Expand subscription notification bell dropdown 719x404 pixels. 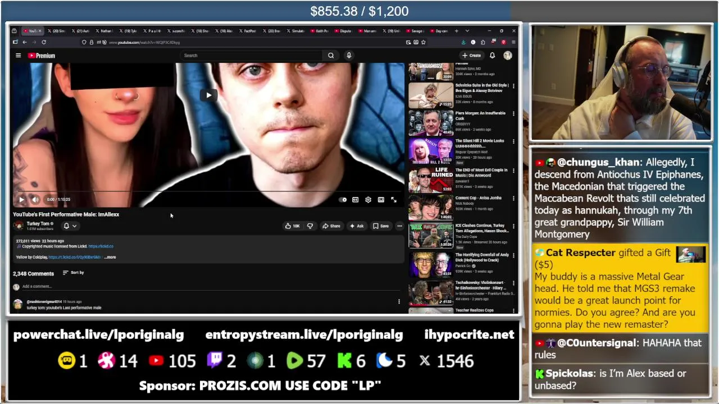[x=70, y=226]
